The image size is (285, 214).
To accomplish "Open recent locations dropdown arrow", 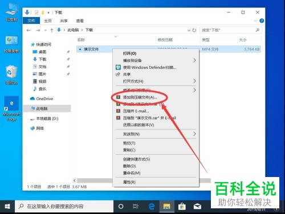I will click(45, 30).
